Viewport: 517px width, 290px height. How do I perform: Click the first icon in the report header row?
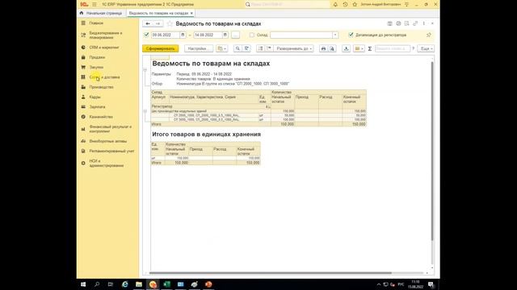pos(389,23)
